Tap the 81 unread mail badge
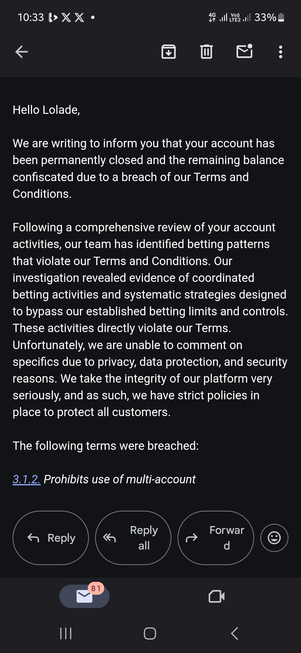 96,588
